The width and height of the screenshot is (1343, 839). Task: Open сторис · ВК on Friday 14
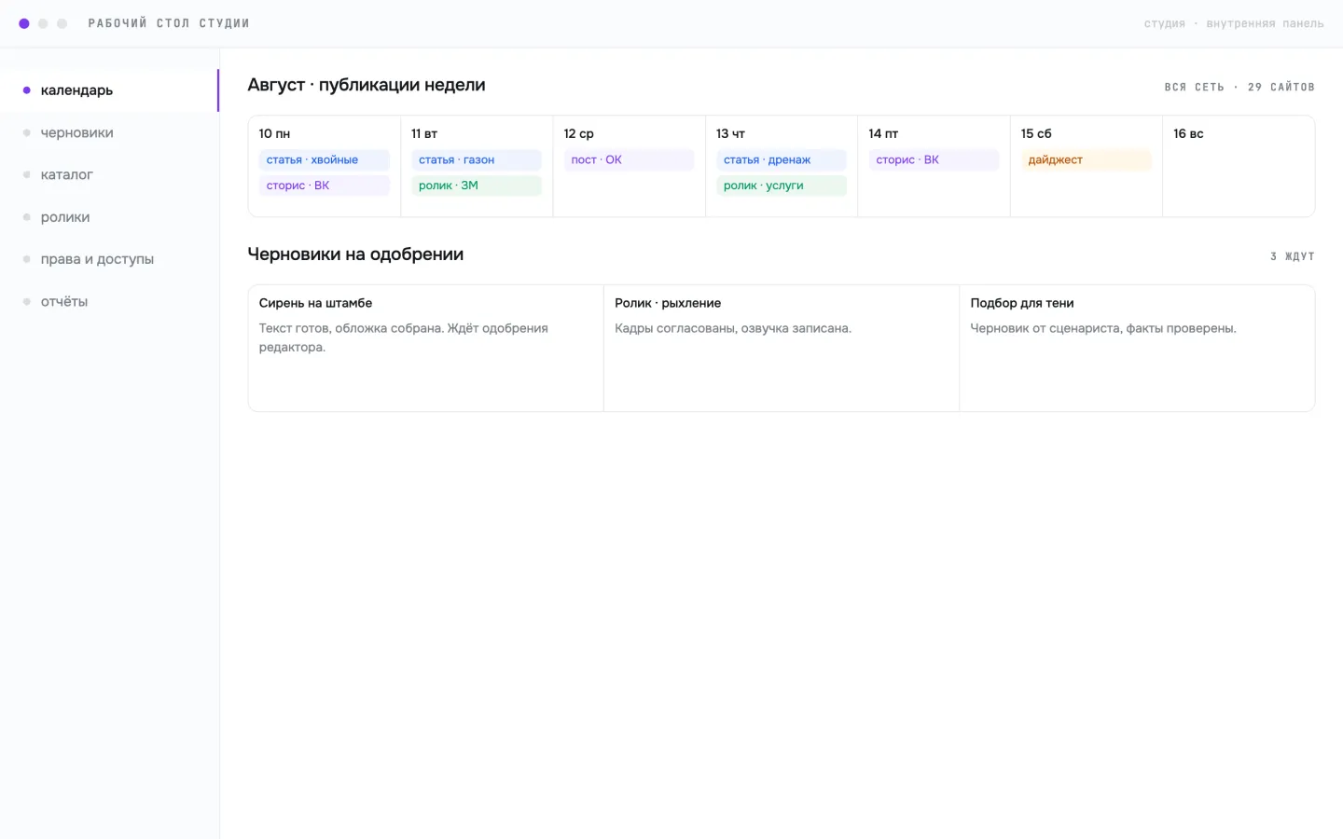tap(934, 159)
